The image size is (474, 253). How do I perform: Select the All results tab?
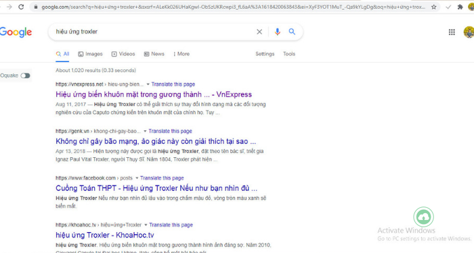(62, 54)
